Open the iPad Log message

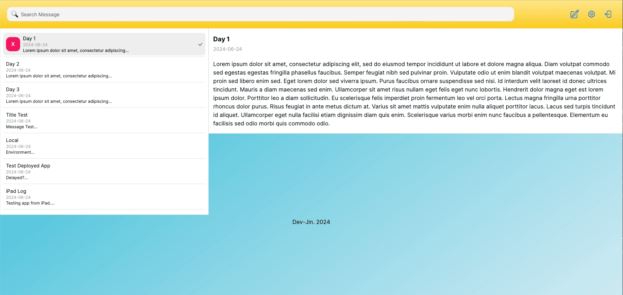pyautogui.click(x=104, y=197)
